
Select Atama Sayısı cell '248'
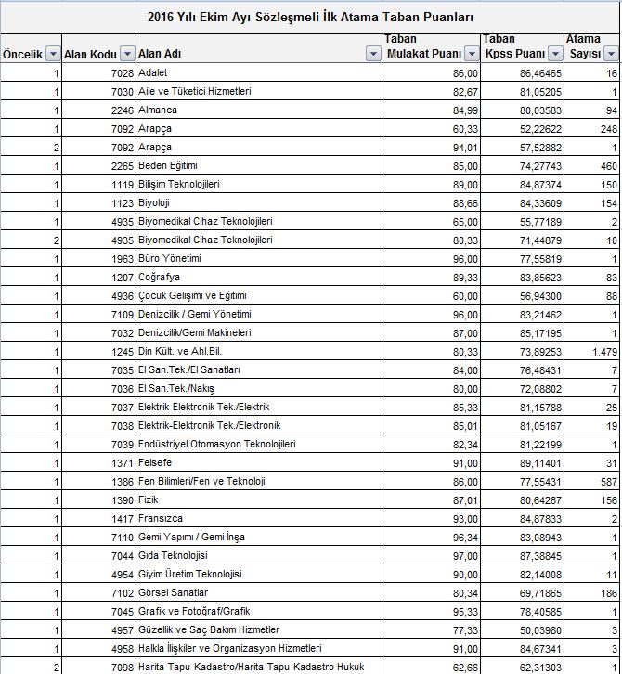click(592, 128)
